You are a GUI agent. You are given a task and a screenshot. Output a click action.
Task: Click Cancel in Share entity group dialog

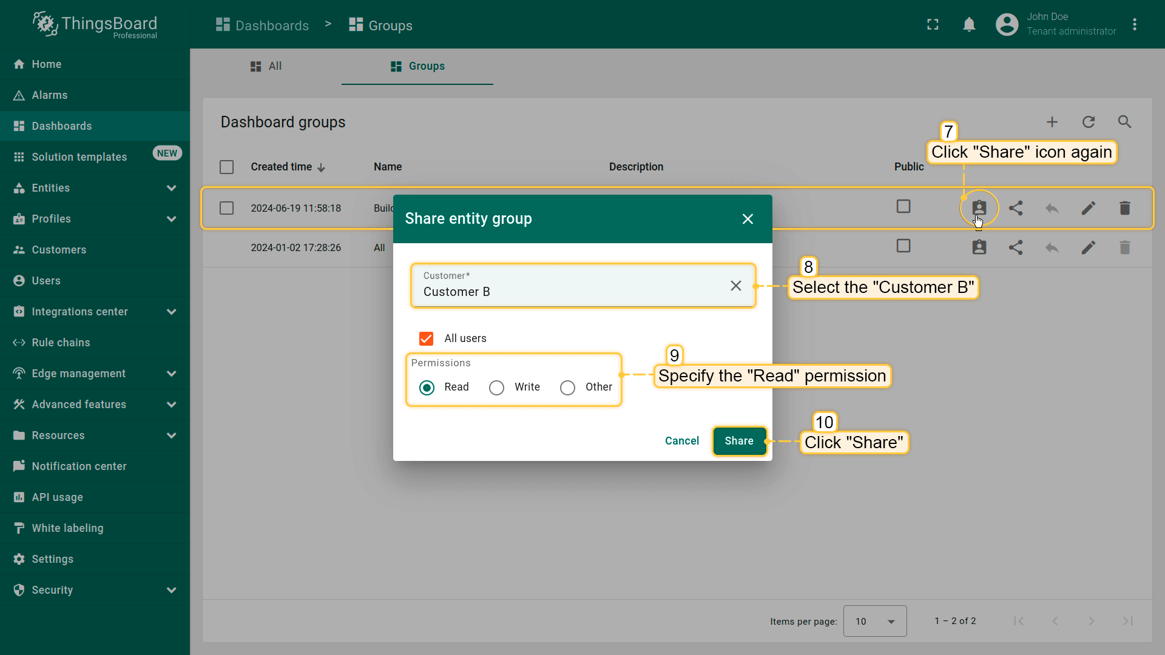[681, 441]
